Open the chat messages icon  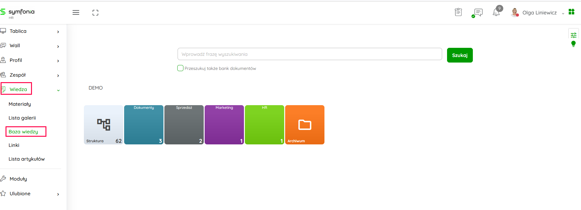click(x=478, y=13)
